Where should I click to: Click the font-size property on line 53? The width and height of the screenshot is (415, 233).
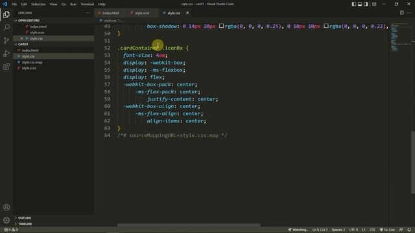[x=137, y=55]
